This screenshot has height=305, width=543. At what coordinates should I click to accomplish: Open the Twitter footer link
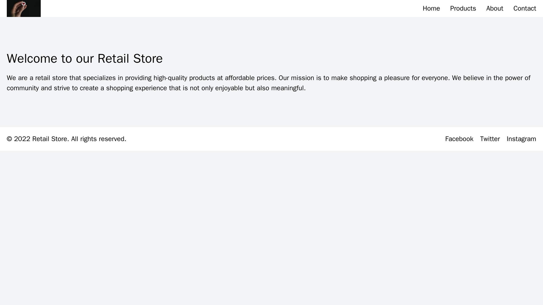tap(490, 139)
